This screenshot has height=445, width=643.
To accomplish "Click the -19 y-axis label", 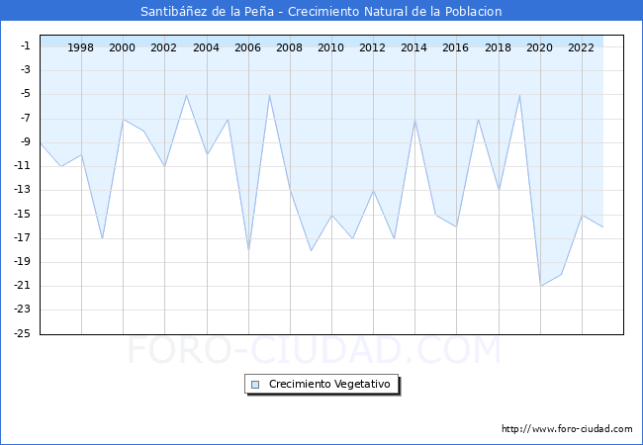I will [23, 261].
